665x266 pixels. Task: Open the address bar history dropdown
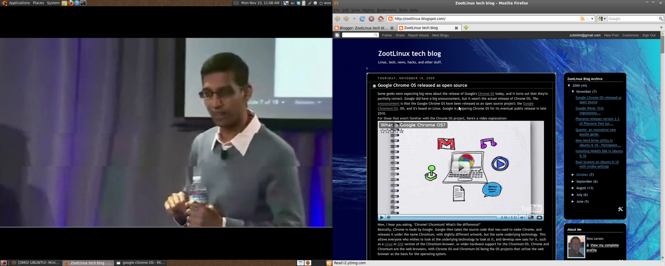tap(592, 19)
